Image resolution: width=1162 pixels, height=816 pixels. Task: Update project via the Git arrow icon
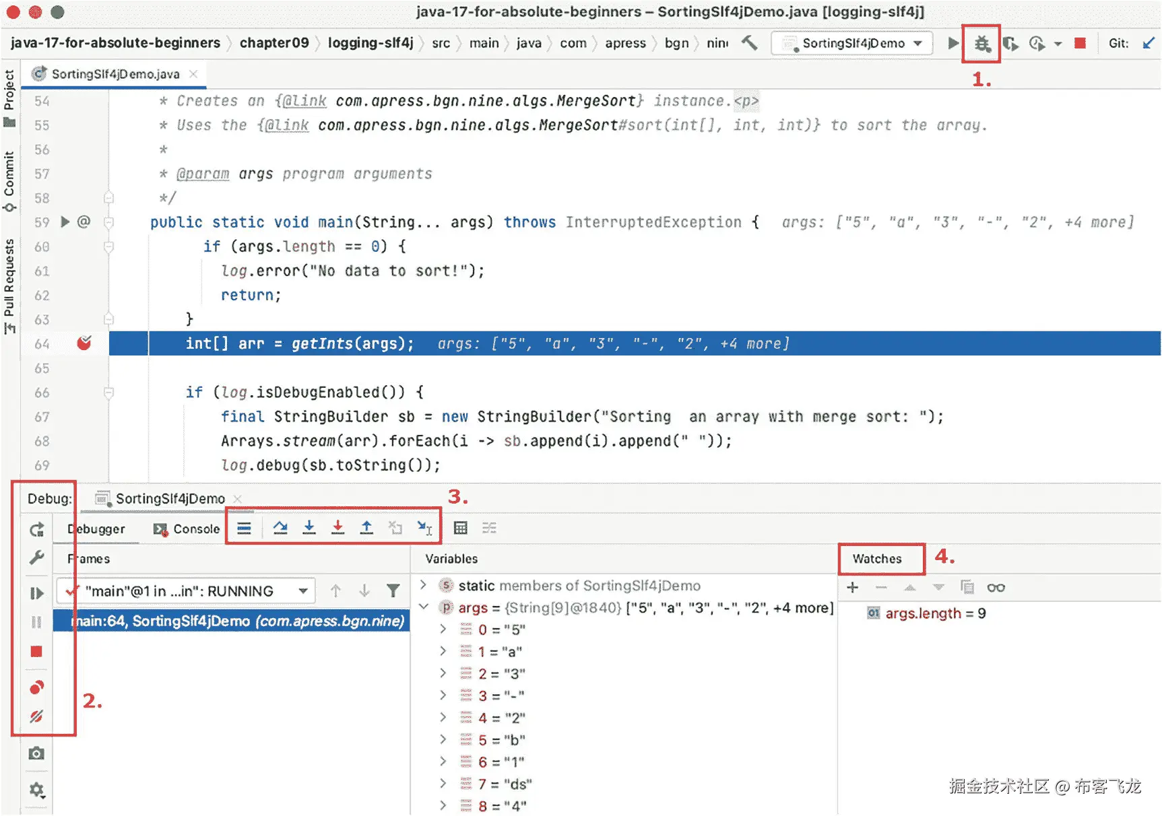[1149, 43]
